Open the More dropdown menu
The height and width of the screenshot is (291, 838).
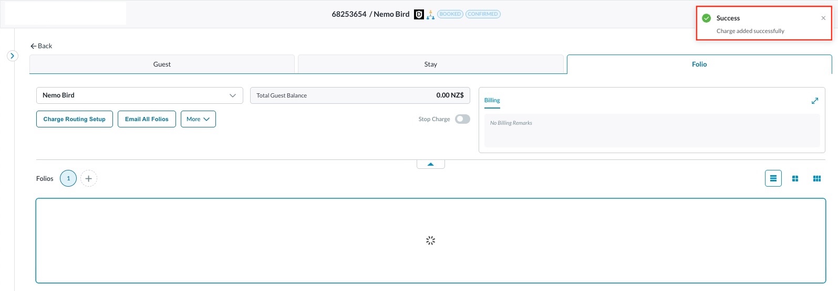pos(198,119)
